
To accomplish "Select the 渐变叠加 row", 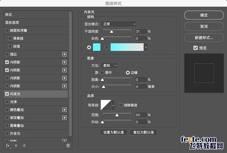I will [x=36, y=118].
